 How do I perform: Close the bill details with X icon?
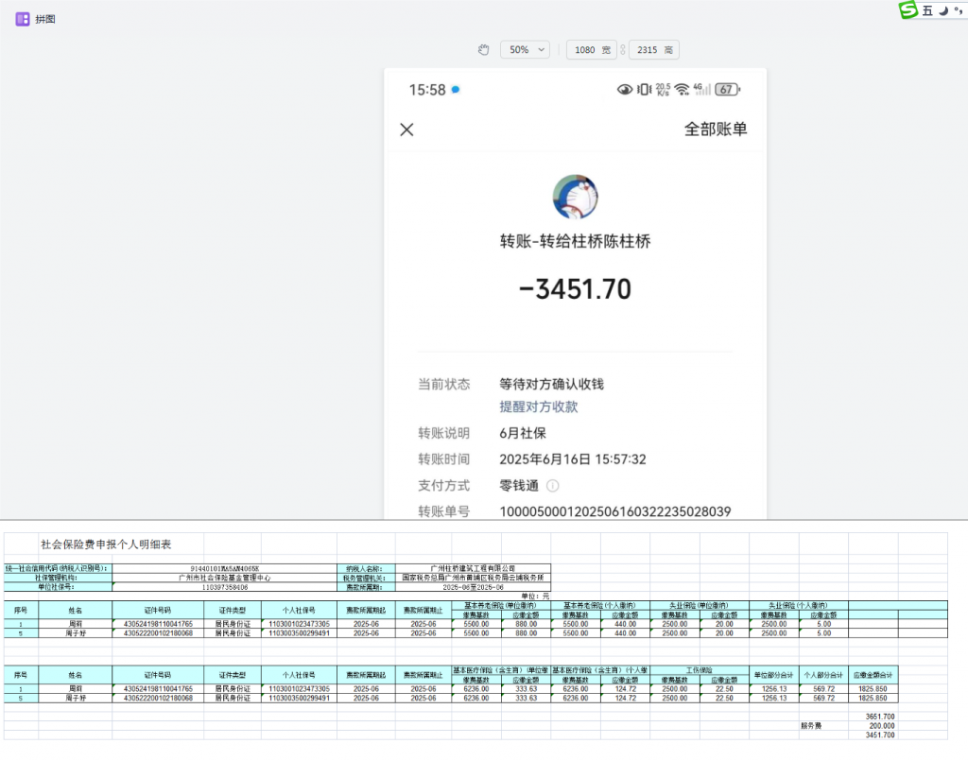(x=406, y=130)
